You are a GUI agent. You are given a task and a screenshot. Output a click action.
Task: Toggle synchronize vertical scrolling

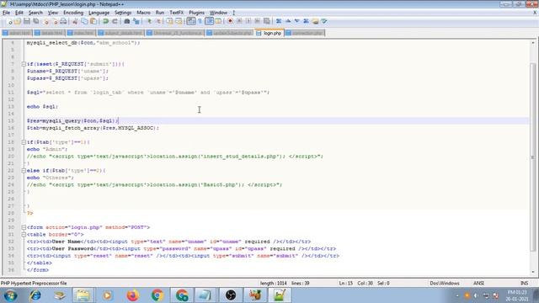point(169,21)
